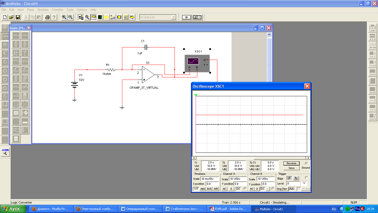Click the yellow chip VHDL/Verilog icon
378x213 pixels.
[x=119, y=17]
